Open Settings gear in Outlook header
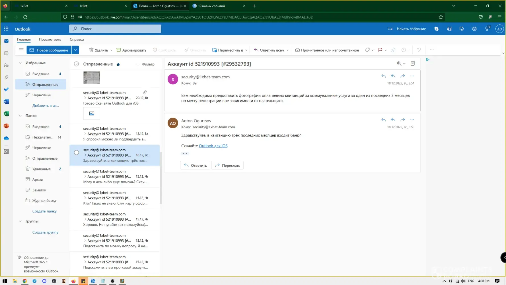This screenshot has width=506, height=285. (474, 29)
